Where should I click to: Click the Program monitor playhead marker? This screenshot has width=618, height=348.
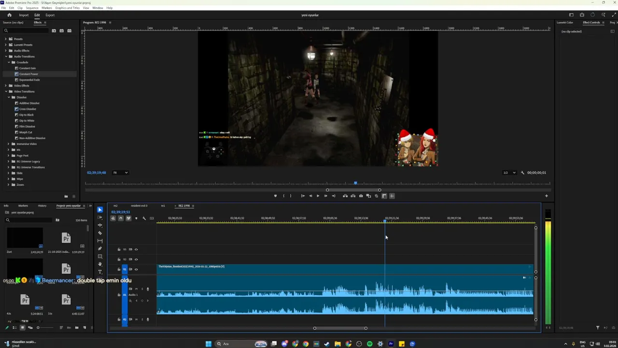click(355, 183)
